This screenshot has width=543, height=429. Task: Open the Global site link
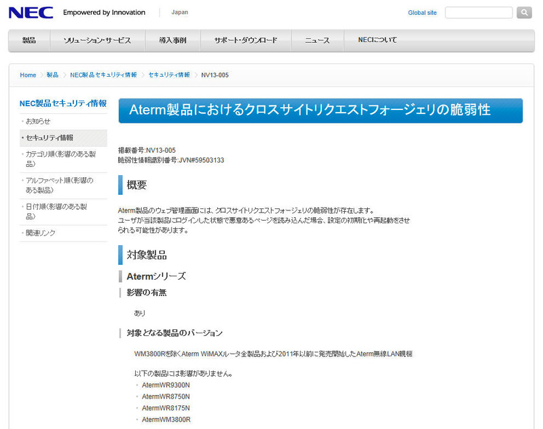point(422,13)
